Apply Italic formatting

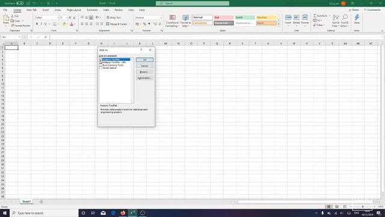[x=41, y=24]
